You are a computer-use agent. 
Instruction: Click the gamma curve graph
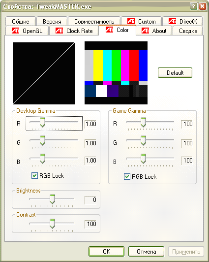click(x=44, y=73)
